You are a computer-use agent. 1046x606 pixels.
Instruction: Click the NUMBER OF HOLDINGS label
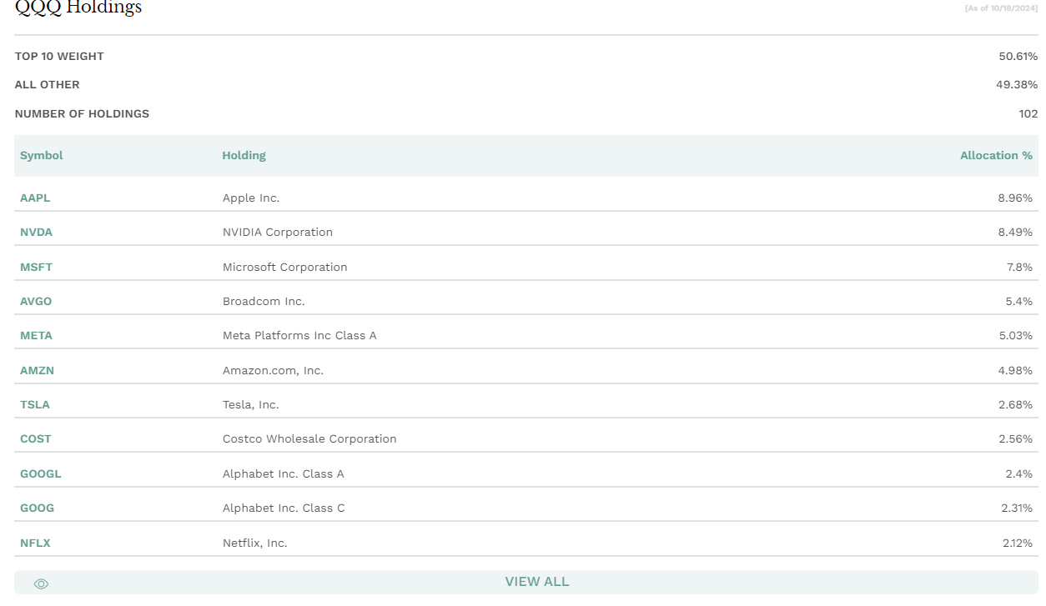(x=82, y=114)
